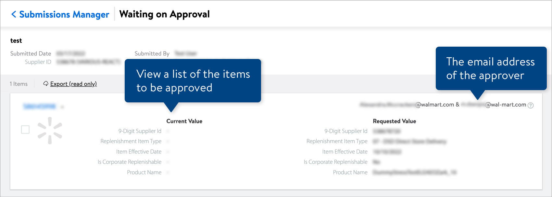Click the small grey icon beside the item number link

[62, 106]
